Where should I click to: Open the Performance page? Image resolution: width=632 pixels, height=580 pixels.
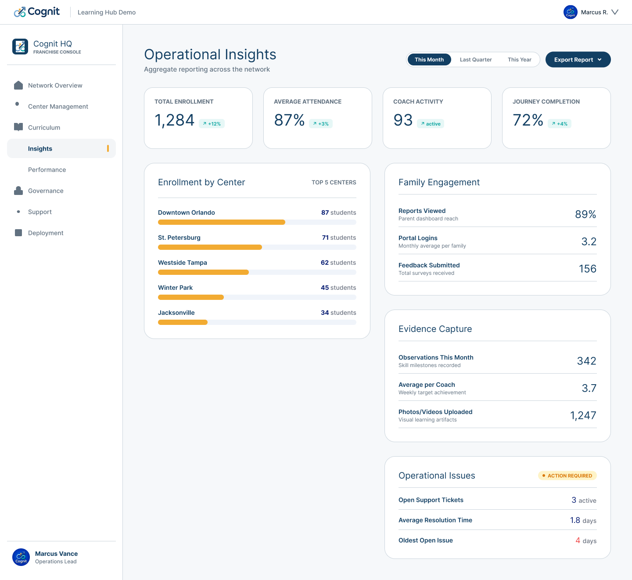[61, 169]
